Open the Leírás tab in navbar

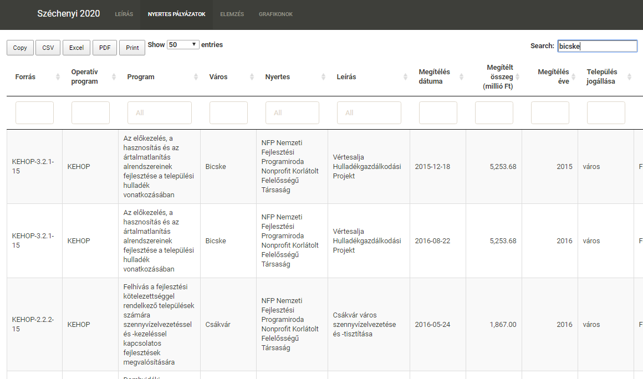(124, 14)
